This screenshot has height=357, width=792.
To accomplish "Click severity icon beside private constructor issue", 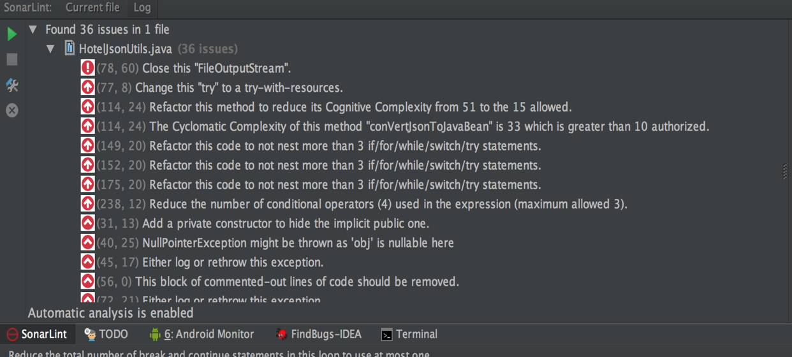I will tap(88, 223).
